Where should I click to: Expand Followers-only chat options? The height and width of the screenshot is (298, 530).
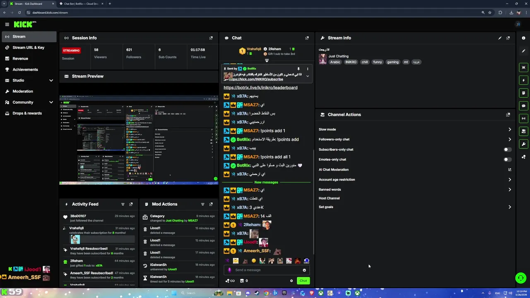(510, 139)
